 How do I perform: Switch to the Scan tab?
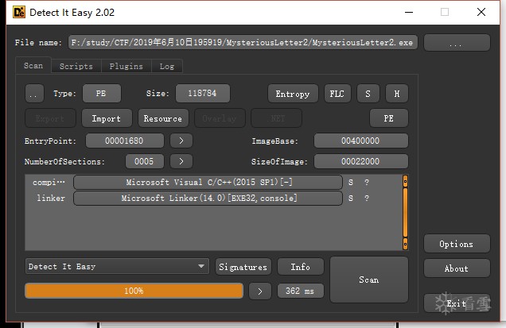[33, 66]
